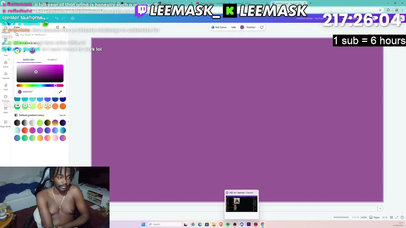Viewport: 406px width, 228px height.
Task: Click the undo arrow in Canva header
Action: [56, 18]
